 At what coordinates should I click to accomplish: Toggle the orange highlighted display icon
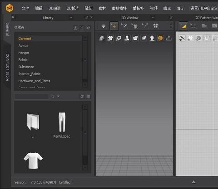pyautogui.click(x=160, y=38)
